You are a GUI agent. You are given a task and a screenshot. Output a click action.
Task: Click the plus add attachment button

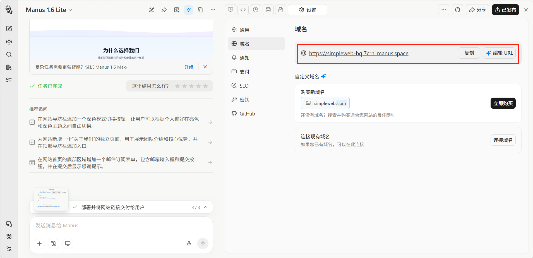click(39, 243)
